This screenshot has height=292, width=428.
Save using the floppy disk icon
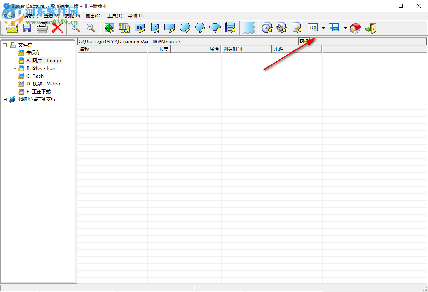click(x=26, y=28)
